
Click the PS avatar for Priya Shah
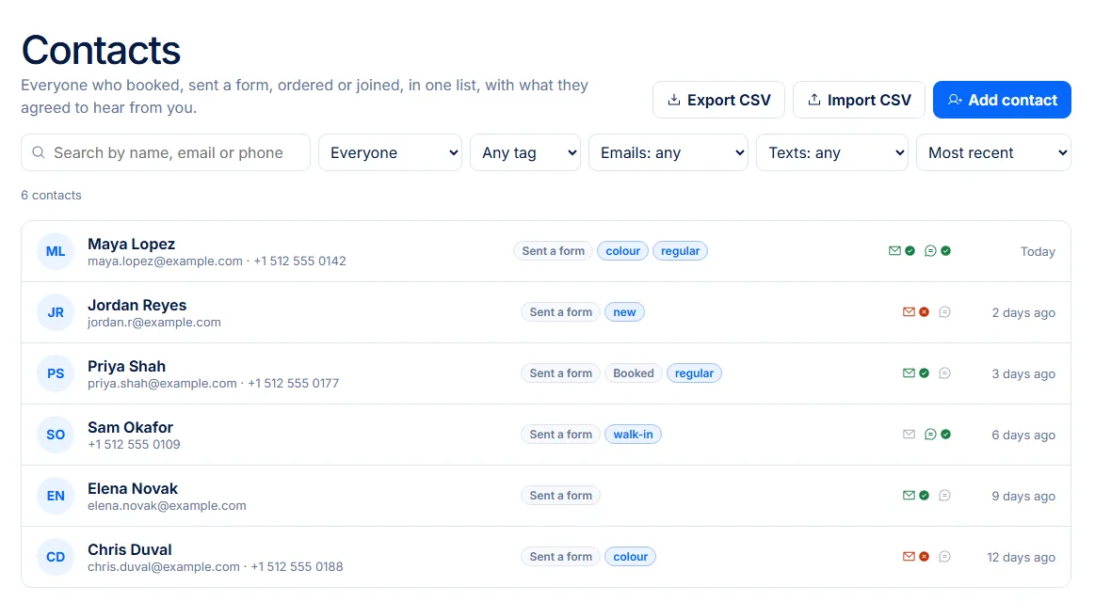[56, 373]
